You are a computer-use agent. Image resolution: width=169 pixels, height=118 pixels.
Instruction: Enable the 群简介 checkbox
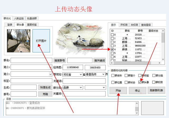(126, 75)
